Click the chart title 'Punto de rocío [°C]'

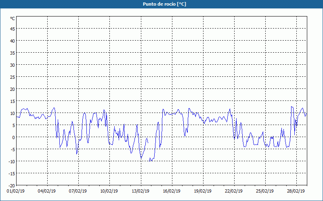pos(164,4)
